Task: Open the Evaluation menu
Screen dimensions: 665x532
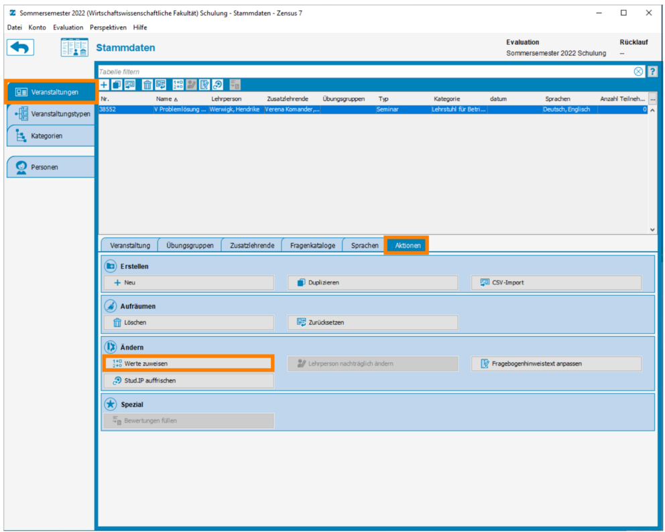Action: pyautogui.click(x=68, y=28)
